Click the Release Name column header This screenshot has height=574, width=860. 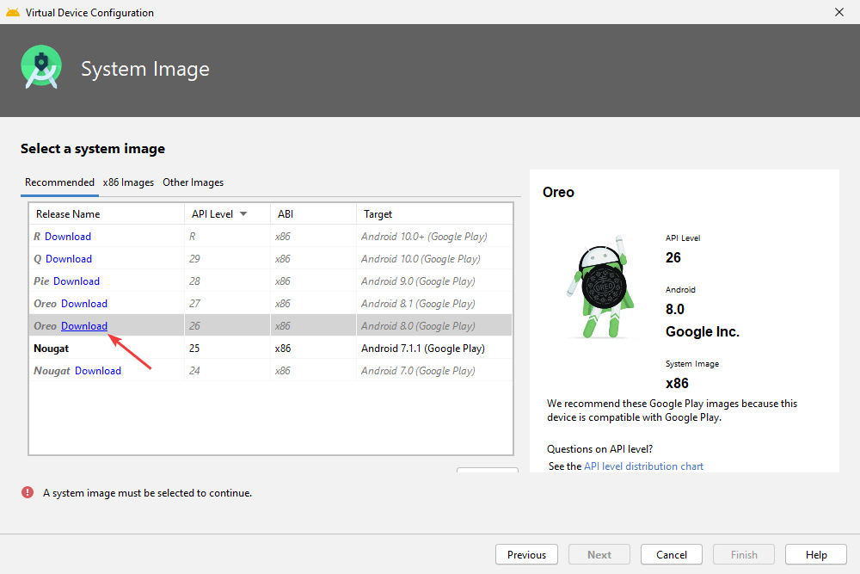pos(68,214)
